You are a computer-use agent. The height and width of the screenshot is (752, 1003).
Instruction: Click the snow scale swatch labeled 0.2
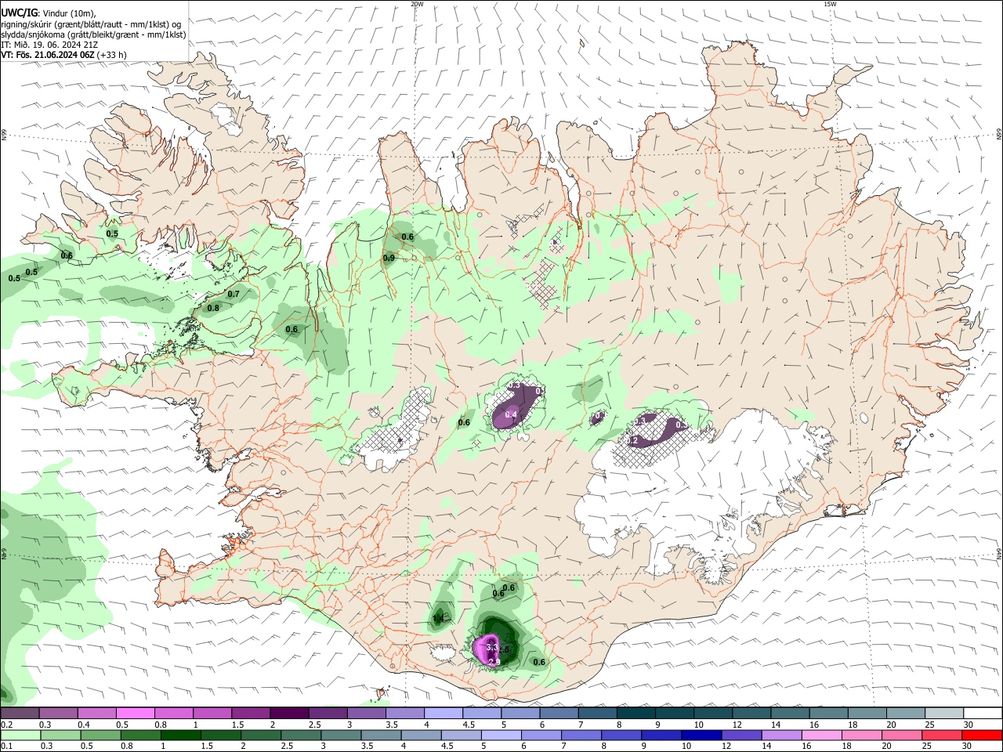(x=20, y=713)
